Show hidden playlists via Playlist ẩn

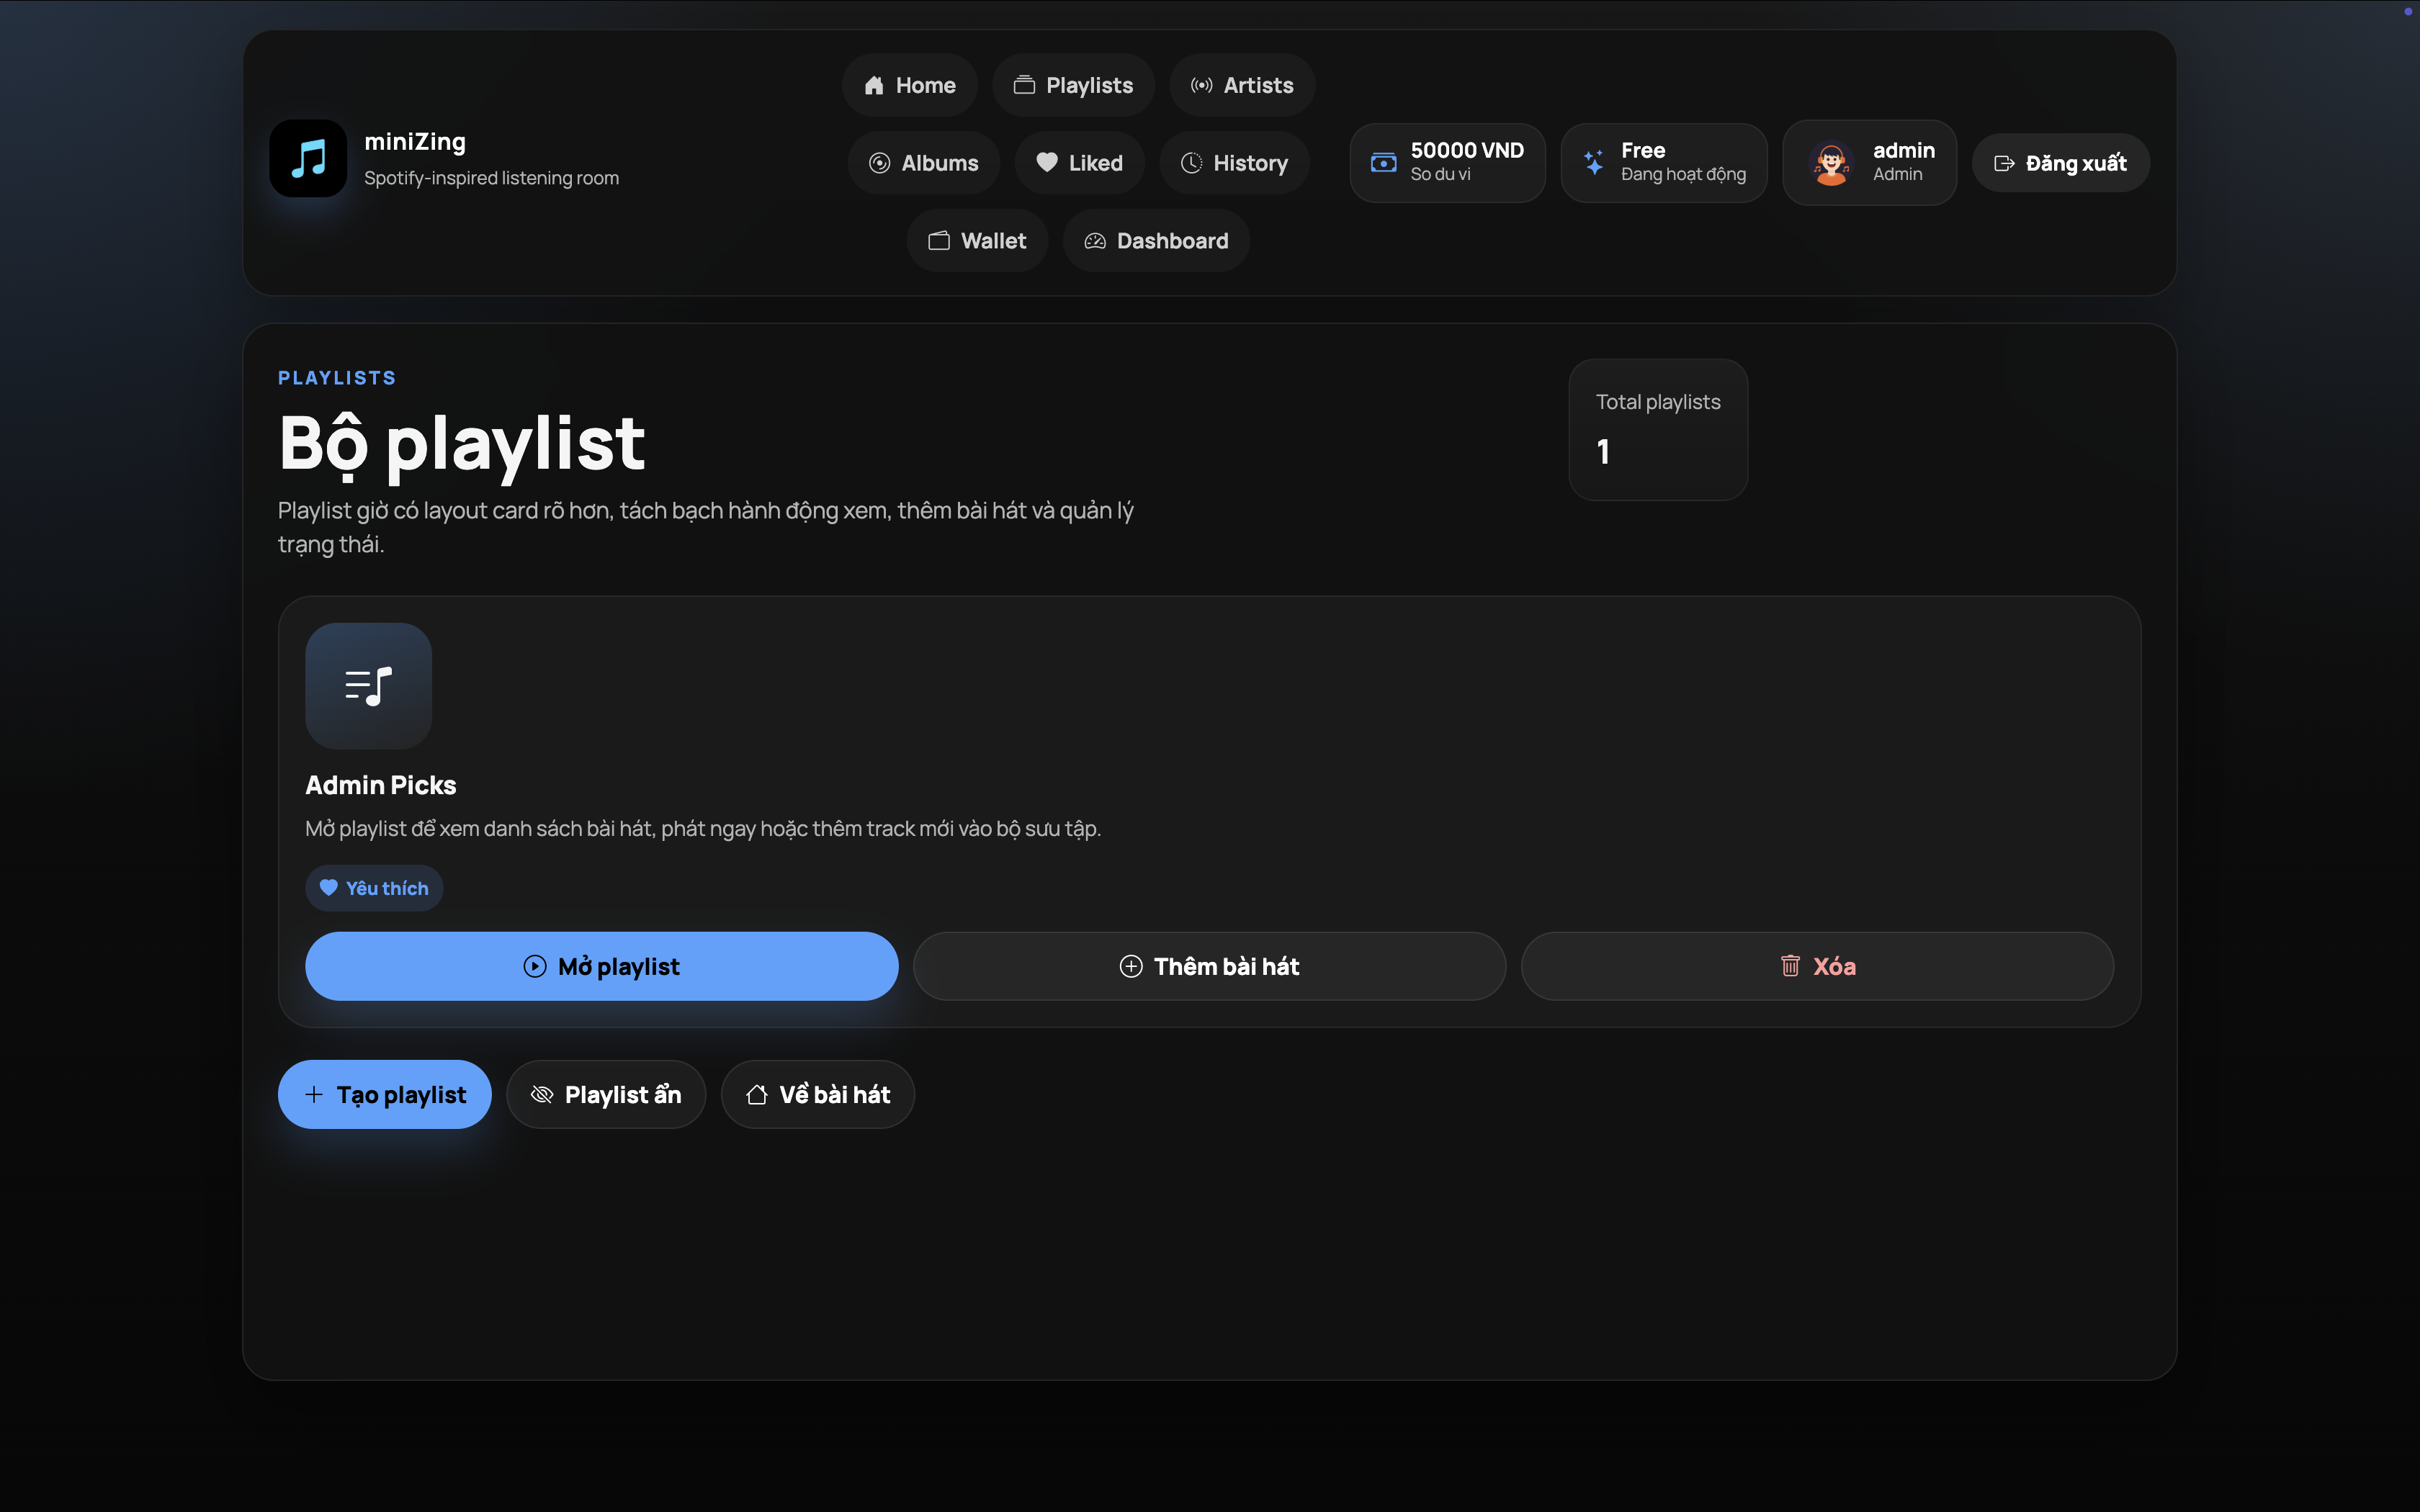606,1094
